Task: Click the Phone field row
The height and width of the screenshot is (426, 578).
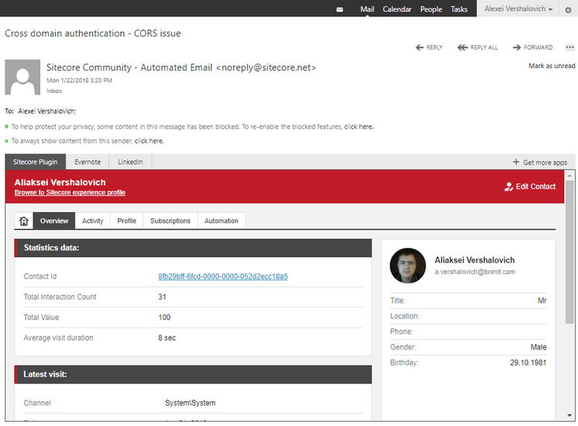Action: [468, 332]
